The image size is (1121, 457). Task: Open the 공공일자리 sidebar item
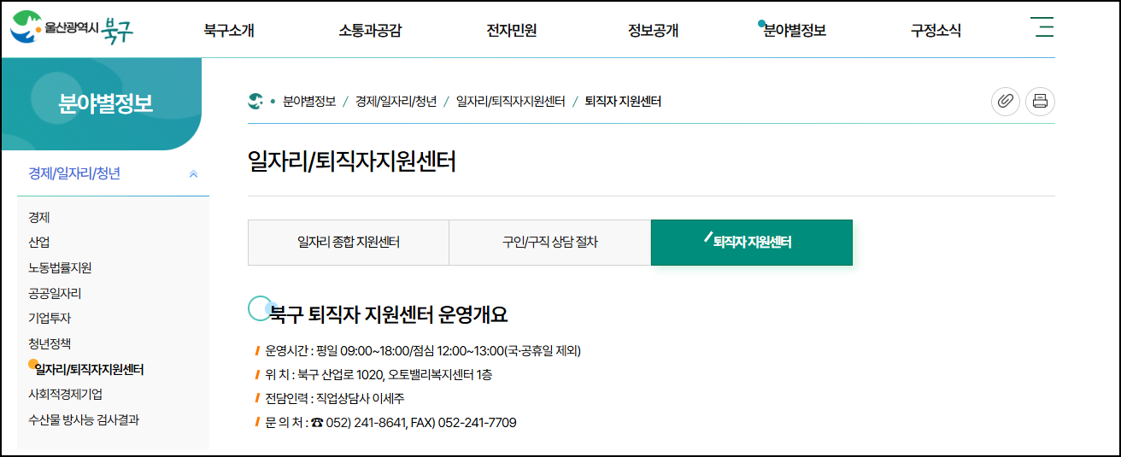(x=55, y=293)
